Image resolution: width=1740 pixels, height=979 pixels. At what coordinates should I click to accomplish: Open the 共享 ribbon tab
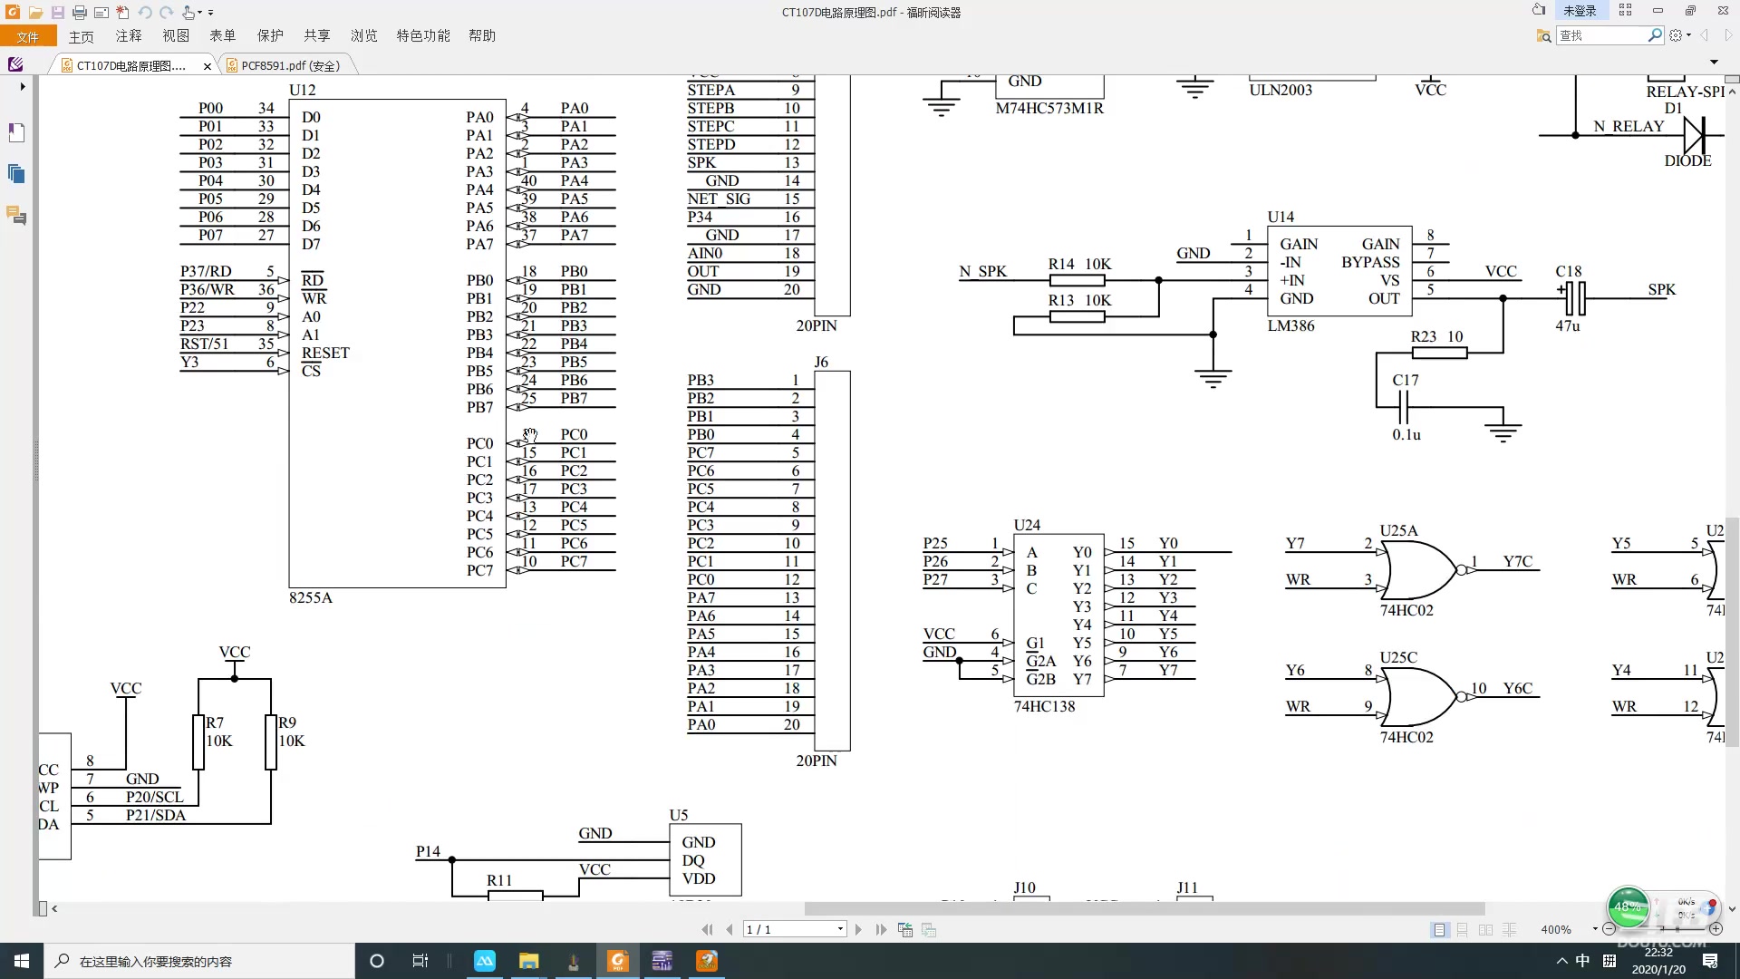(x=317, y=35)
